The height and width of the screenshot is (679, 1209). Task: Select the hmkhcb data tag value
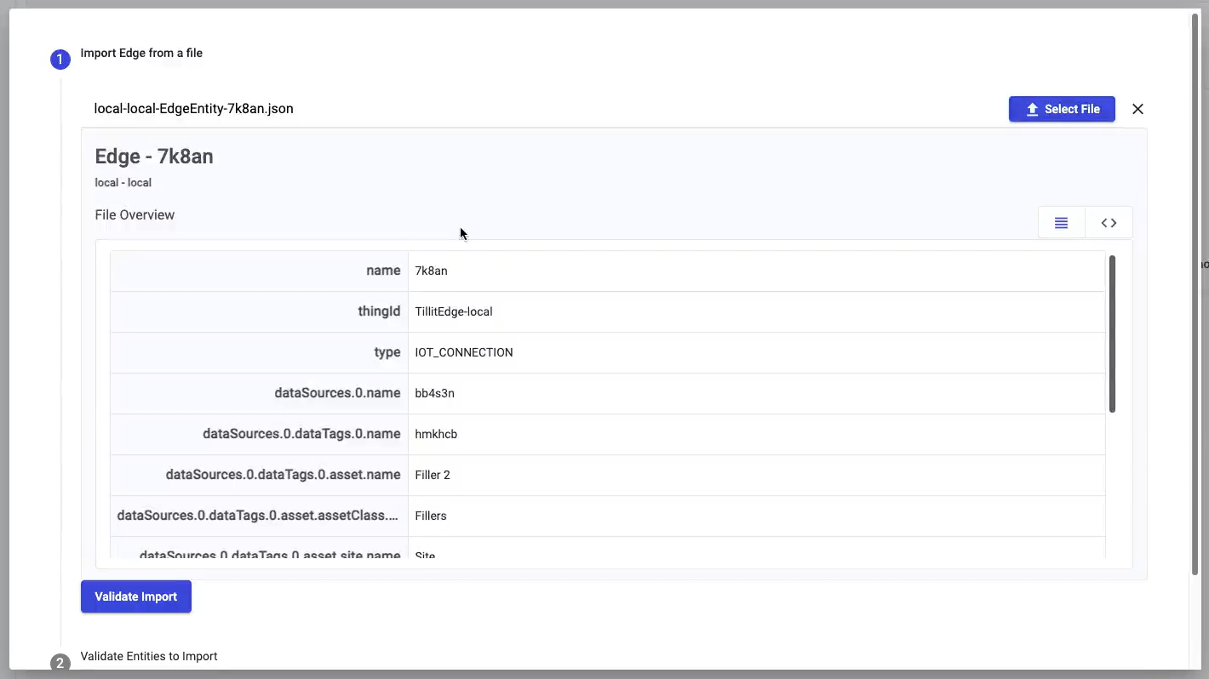(436, 434)
